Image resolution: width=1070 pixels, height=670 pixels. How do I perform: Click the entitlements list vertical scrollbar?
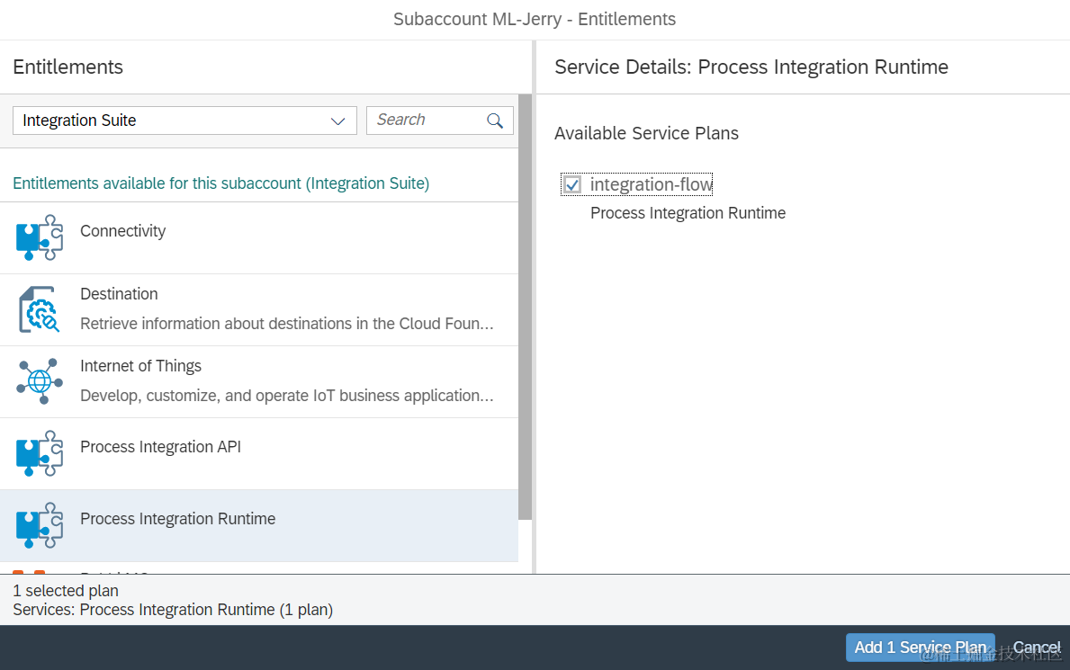pos(525,306)
